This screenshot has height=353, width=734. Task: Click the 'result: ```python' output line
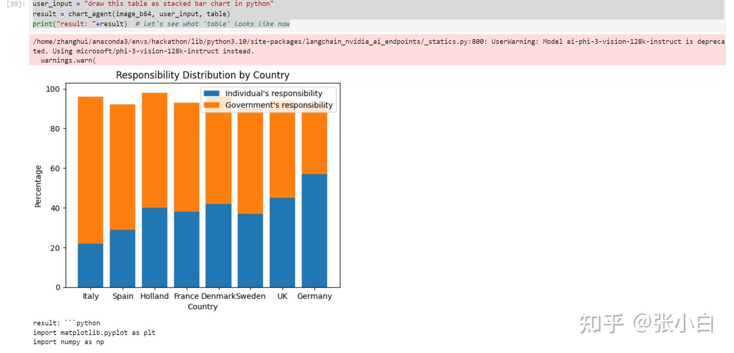67,323
